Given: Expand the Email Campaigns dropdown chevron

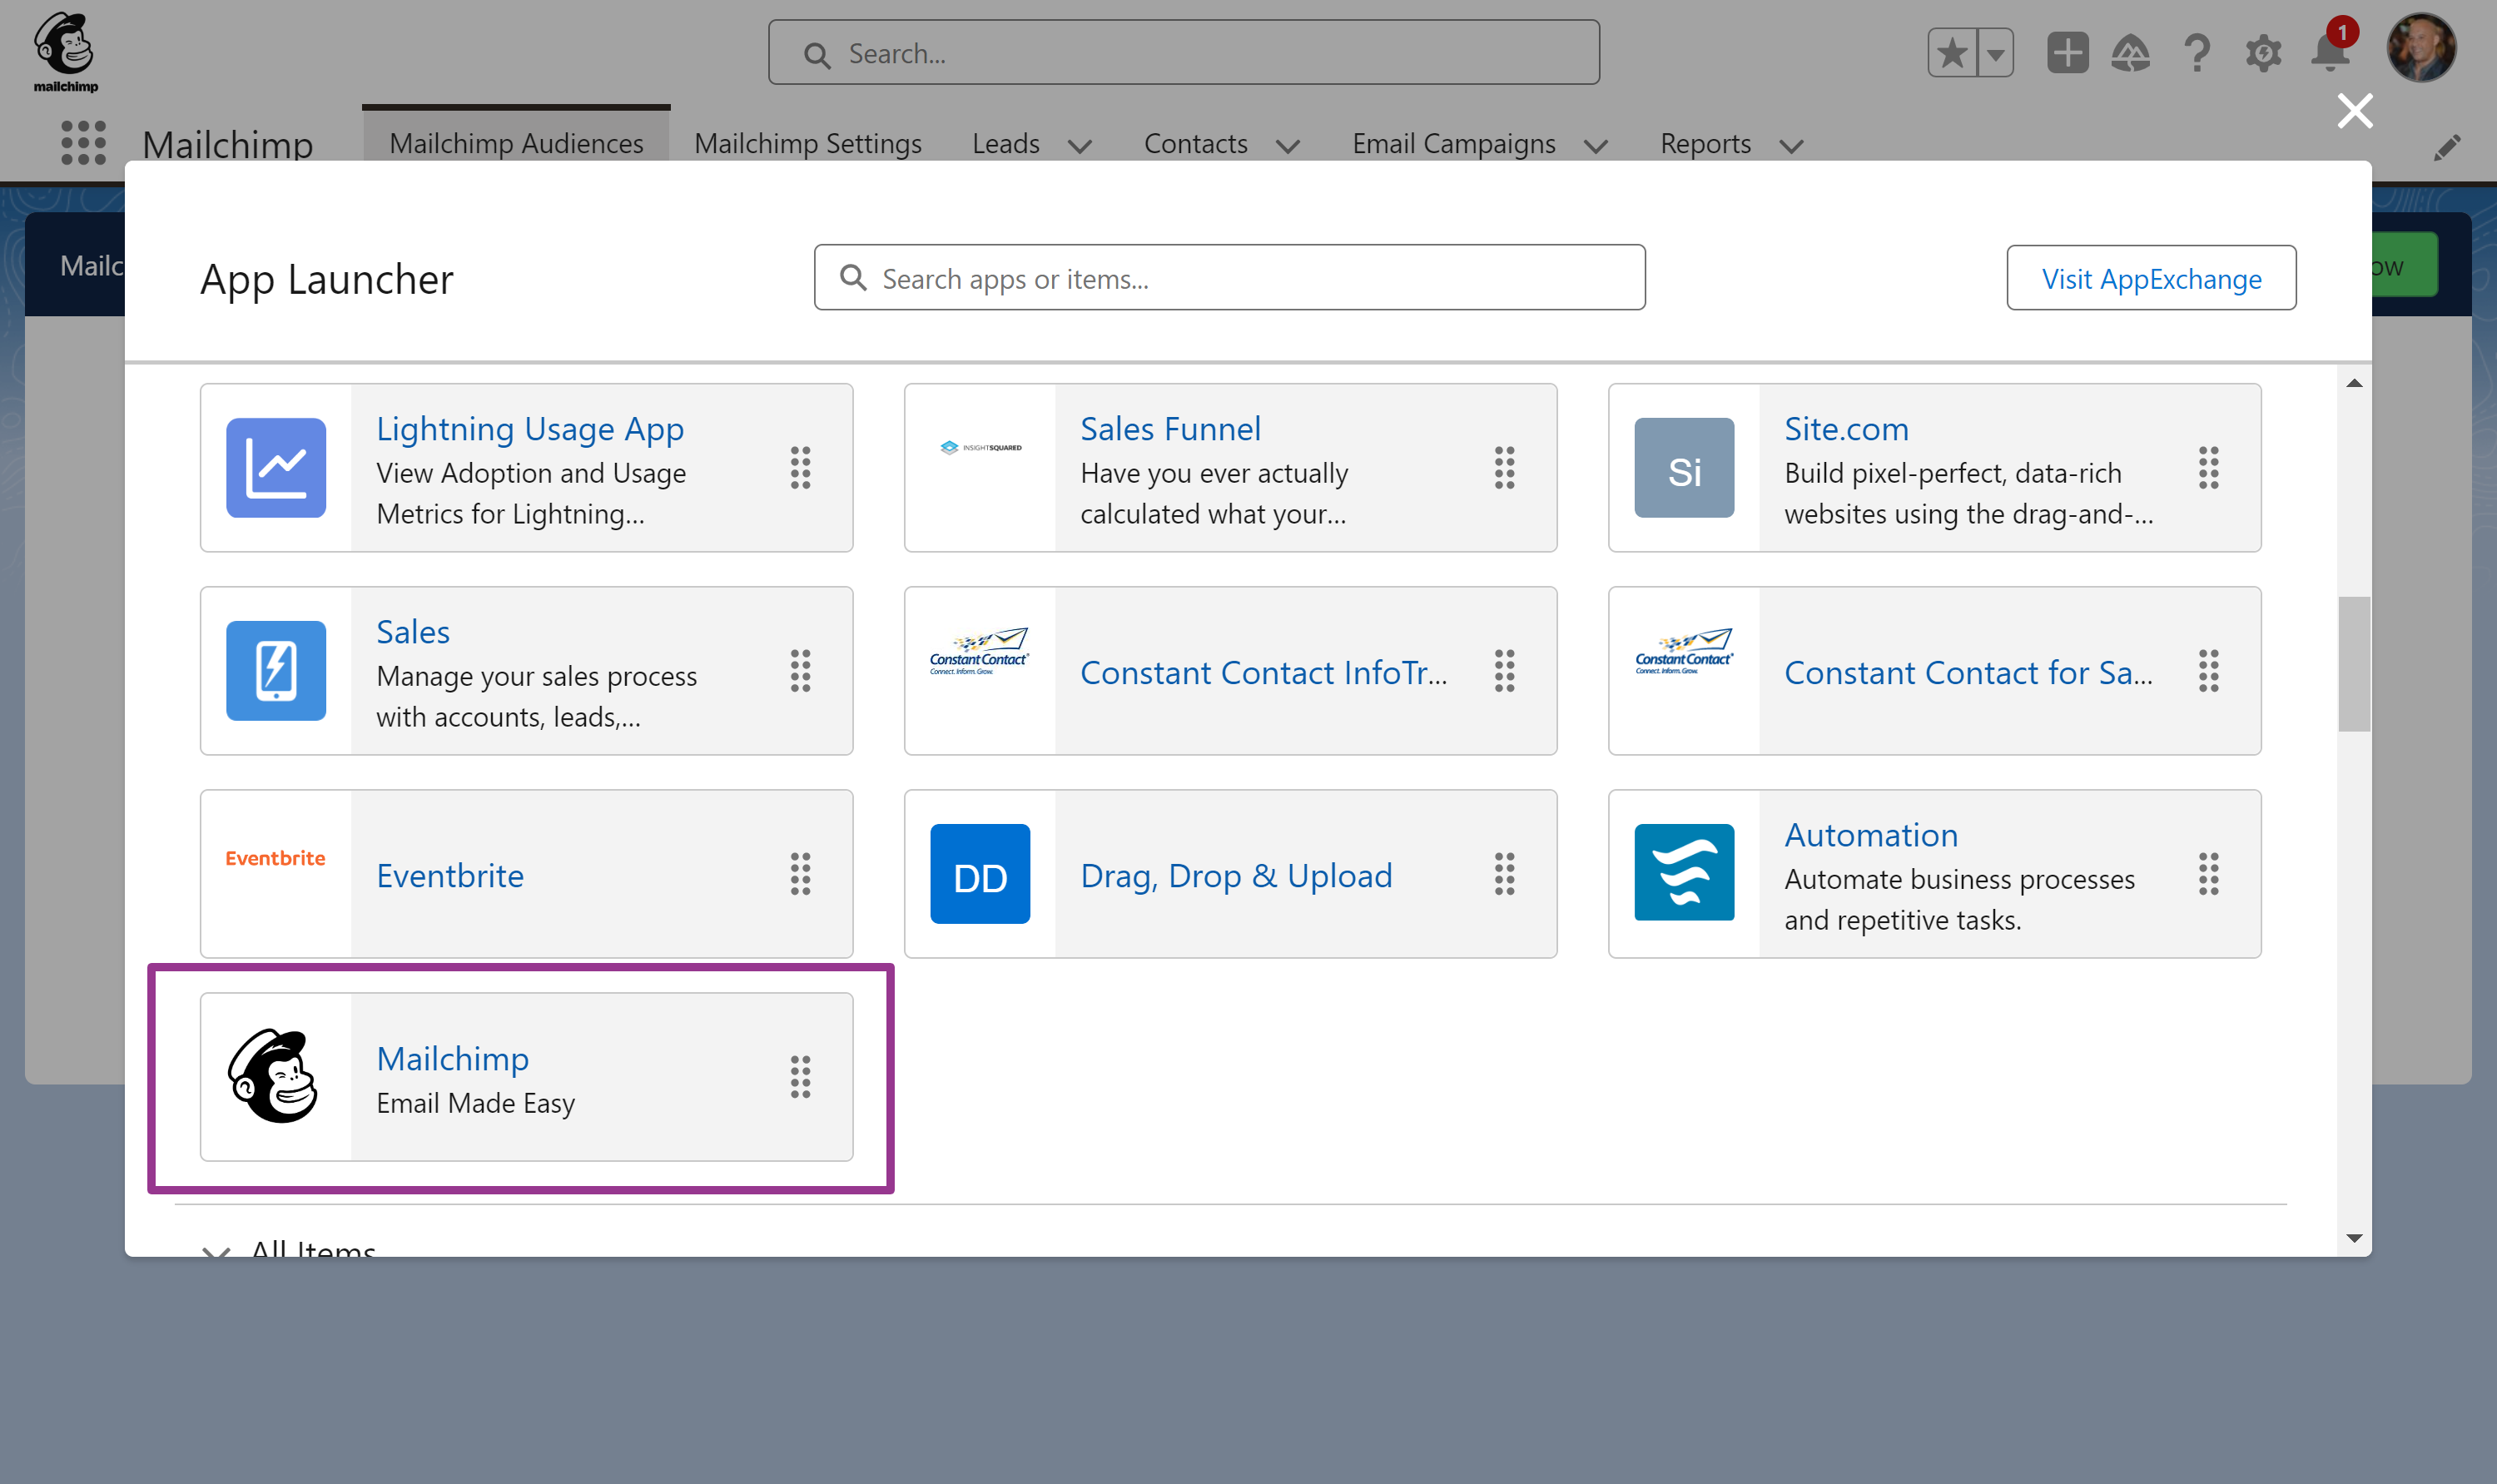Looking at the screenshot, I should click(1596, 146).
